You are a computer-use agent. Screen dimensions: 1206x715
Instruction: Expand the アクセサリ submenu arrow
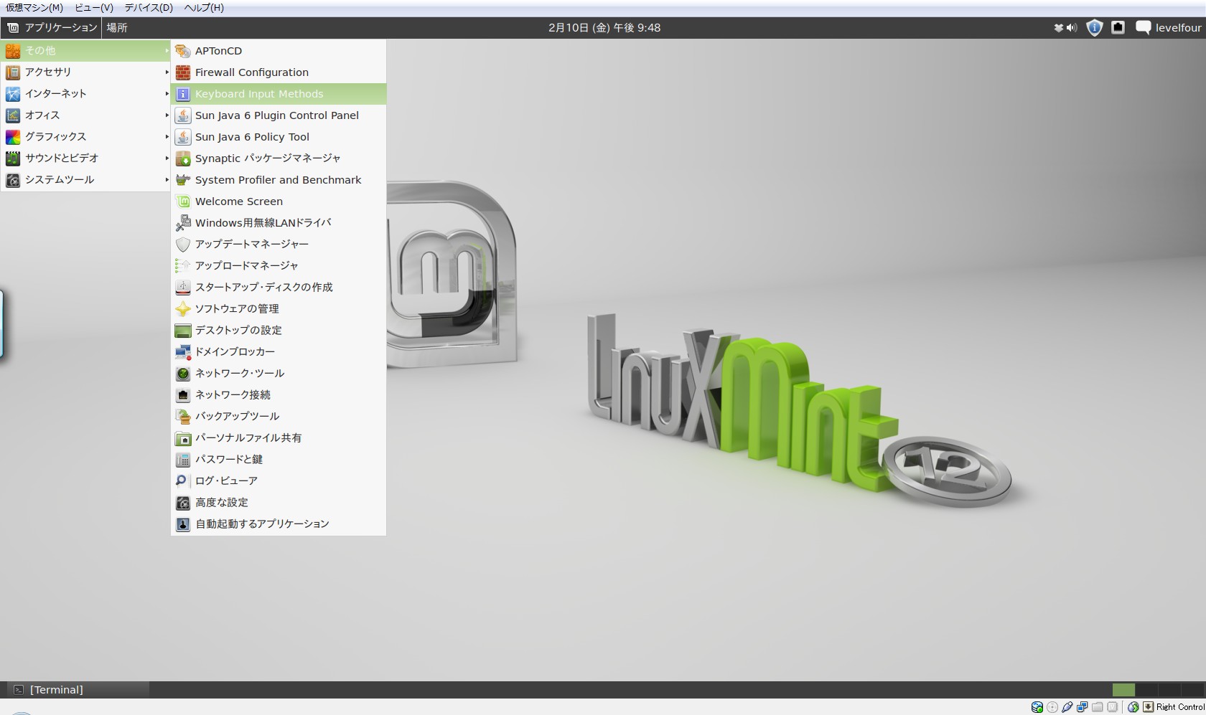click(167, 72)
